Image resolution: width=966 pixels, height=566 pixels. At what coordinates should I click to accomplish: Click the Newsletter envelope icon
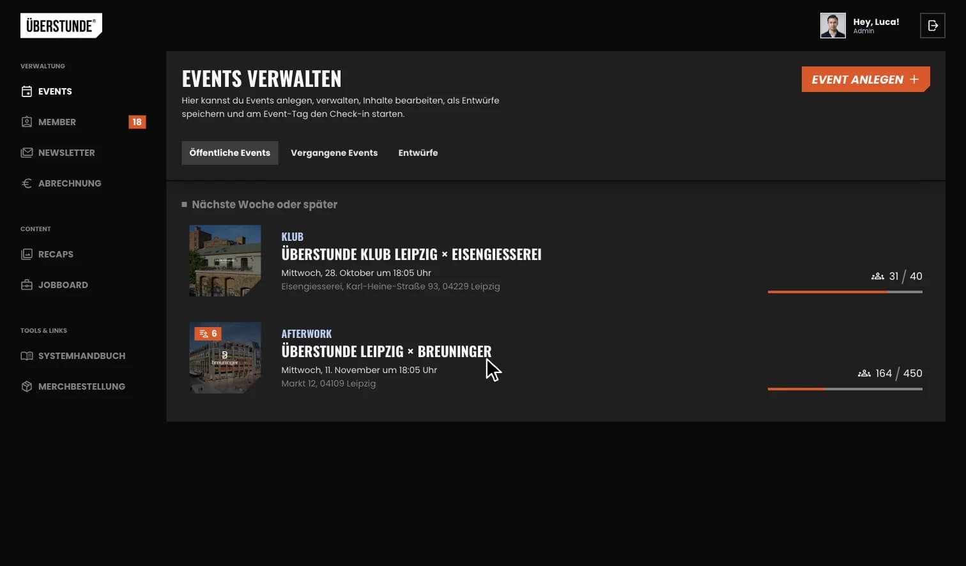pos(27,153)
